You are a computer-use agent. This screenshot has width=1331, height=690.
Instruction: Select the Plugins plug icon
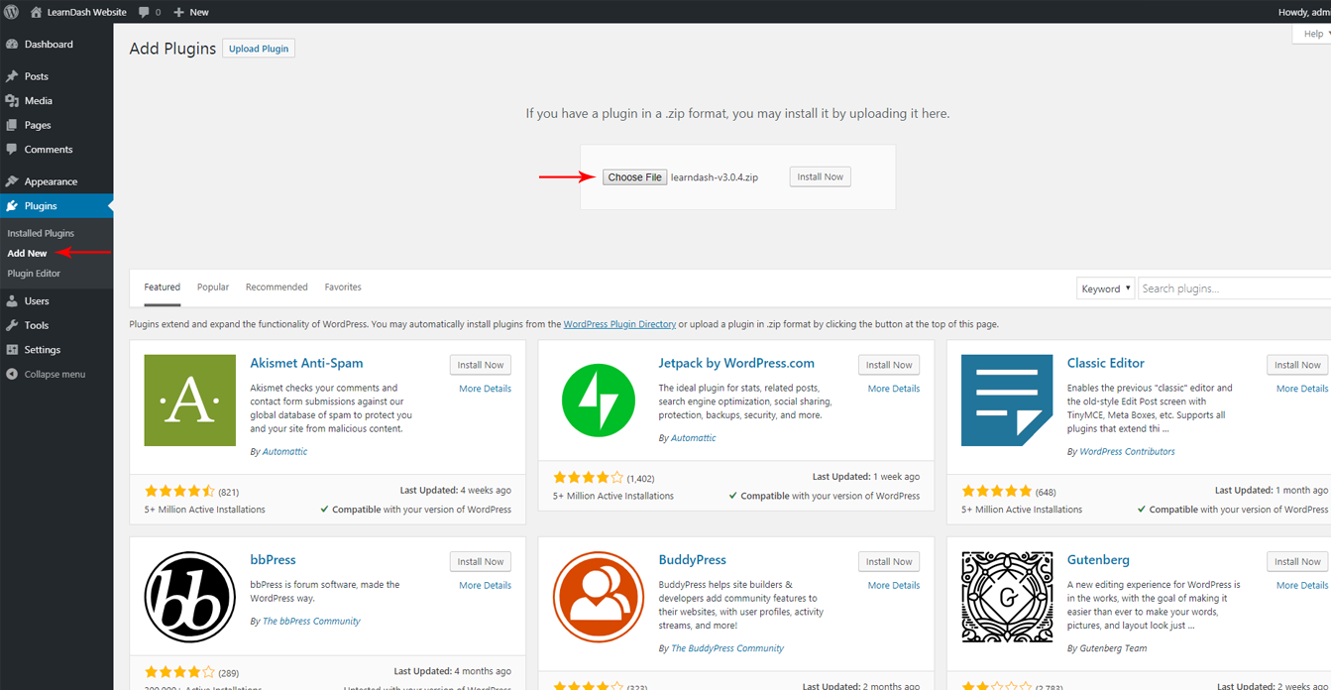point(12,206)
